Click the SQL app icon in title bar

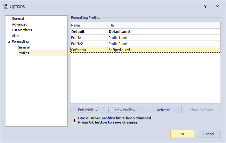tap(5, 6)
